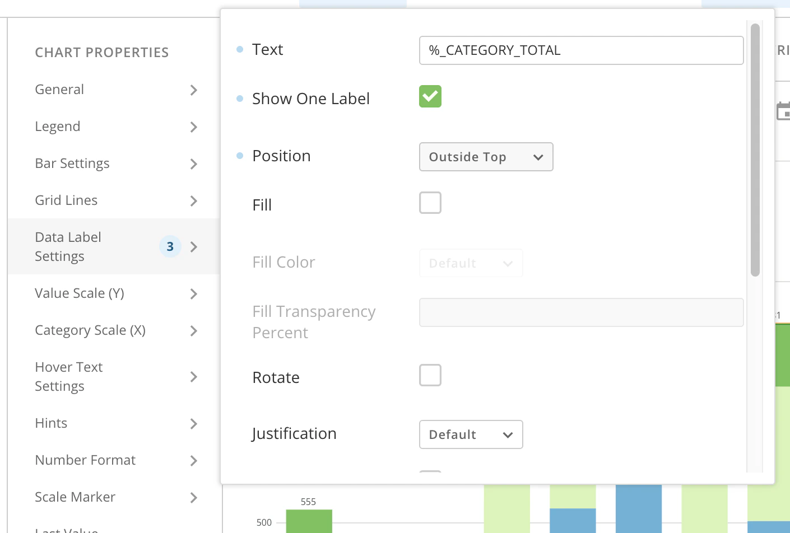Expand chevron next to Hover Text Settings

[194, 377]
